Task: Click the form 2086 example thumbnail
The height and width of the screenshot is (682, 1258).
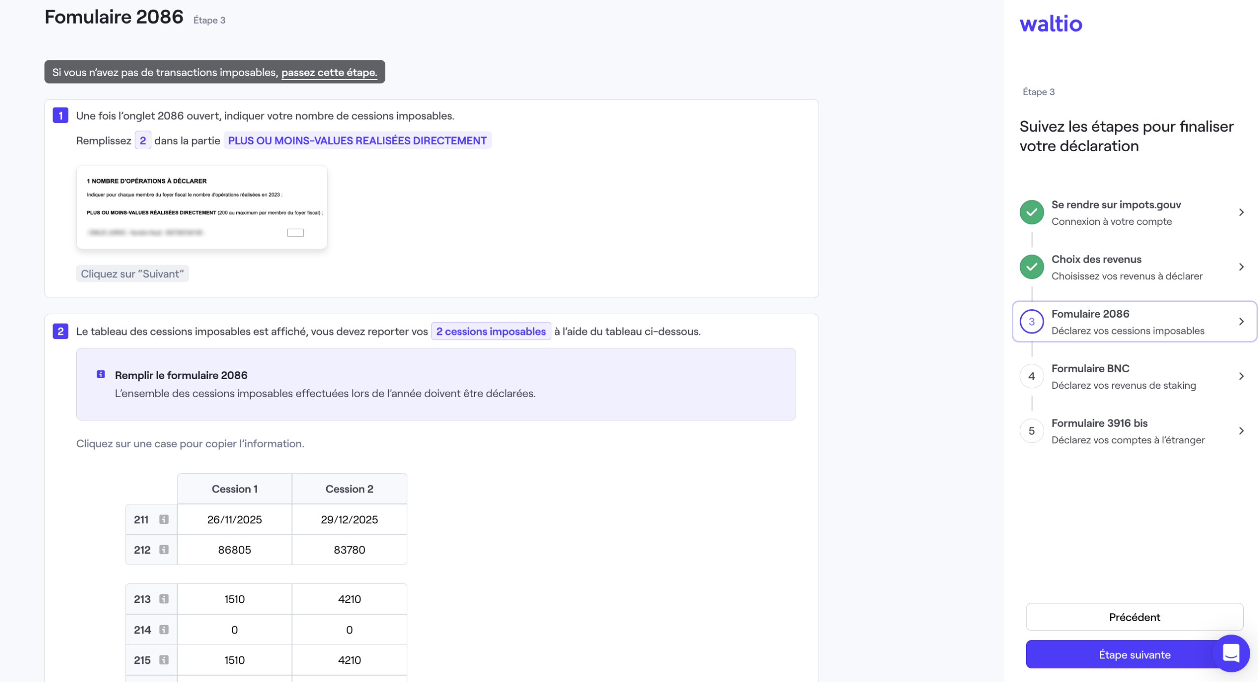Action: click(201, 207)
